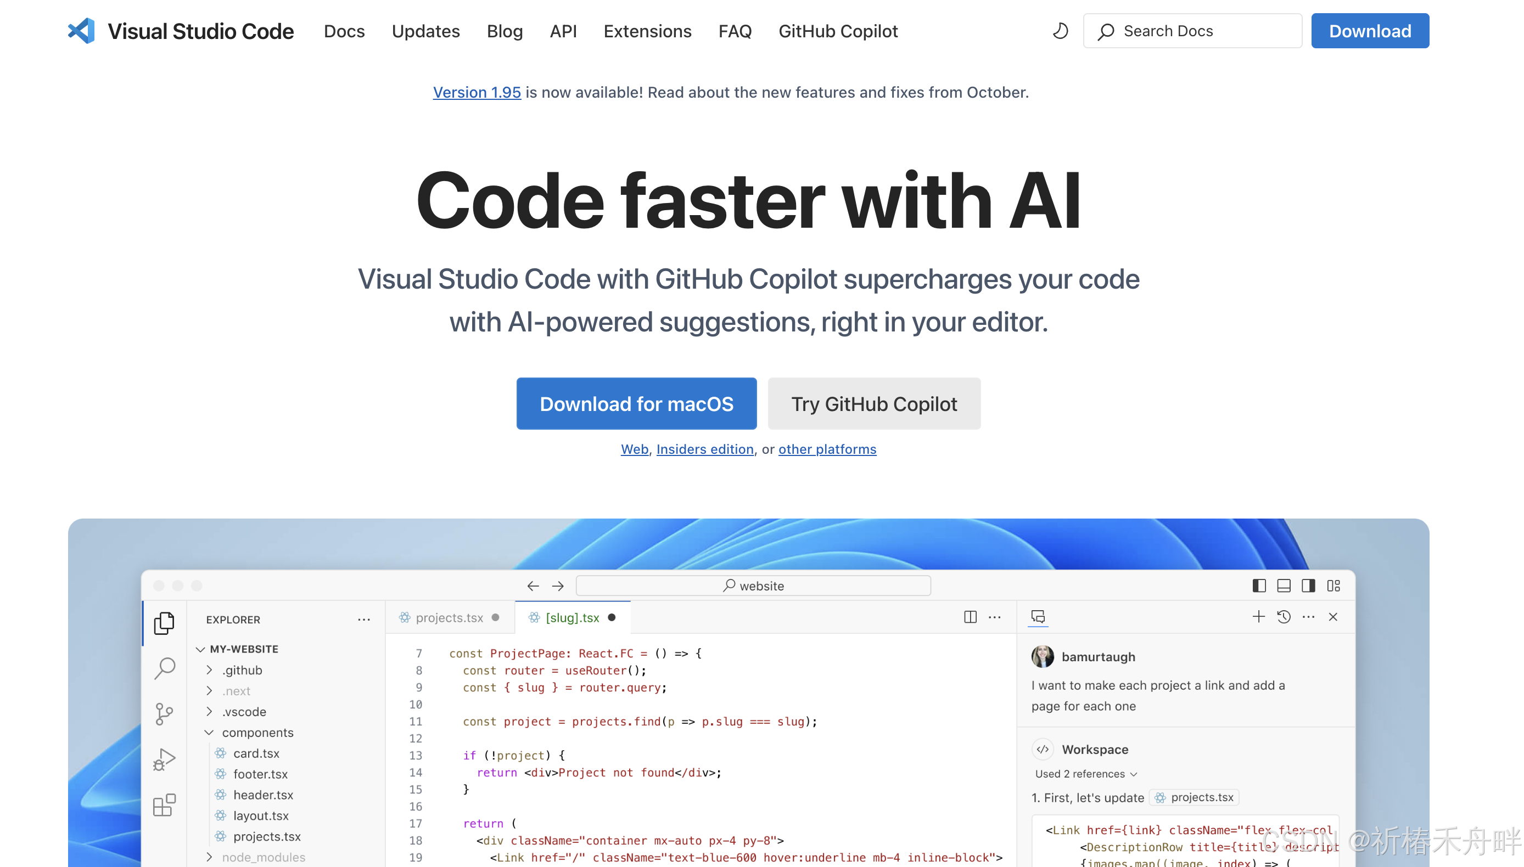Open chat panel more actions ellipsis
The width and height of the screenshot is (1524, 867).
point(1308,617)
